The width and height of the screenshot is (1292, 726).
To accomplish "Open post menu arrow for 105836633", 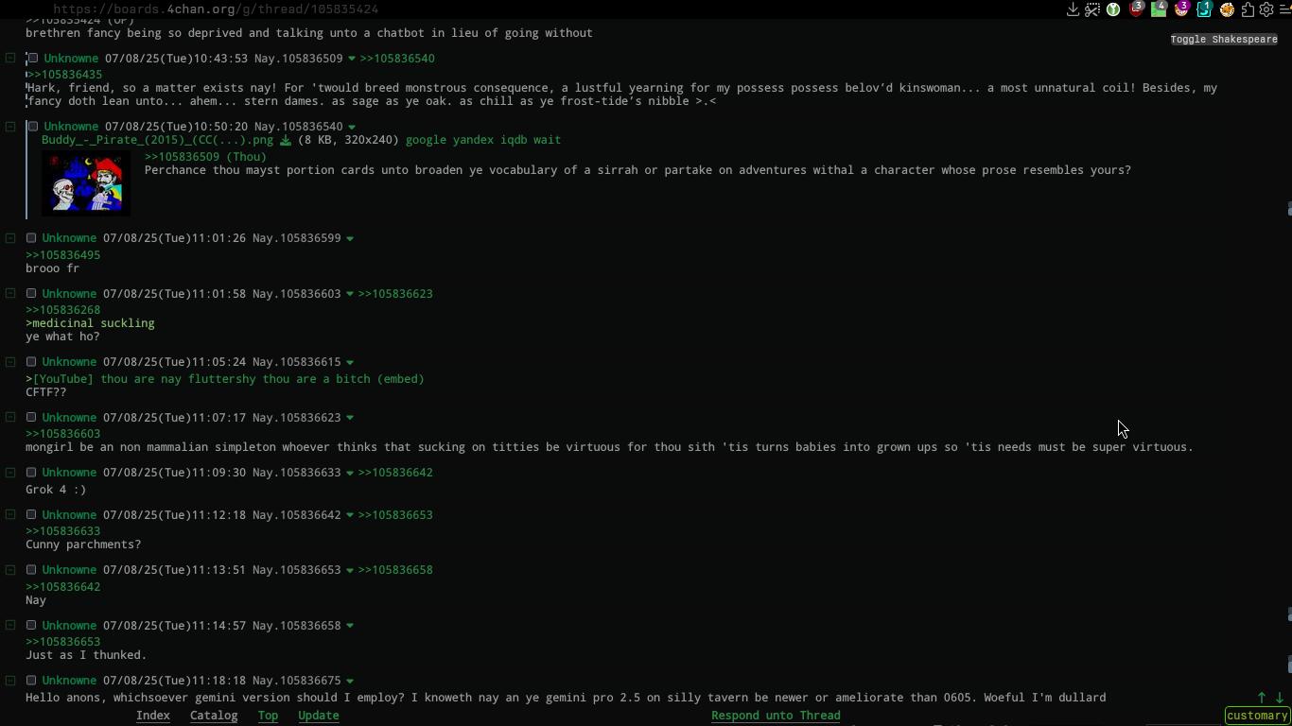I will [350, 474].
